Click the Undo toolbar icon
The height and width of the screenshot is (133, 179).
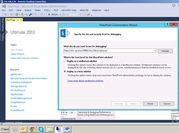point(36,15)
